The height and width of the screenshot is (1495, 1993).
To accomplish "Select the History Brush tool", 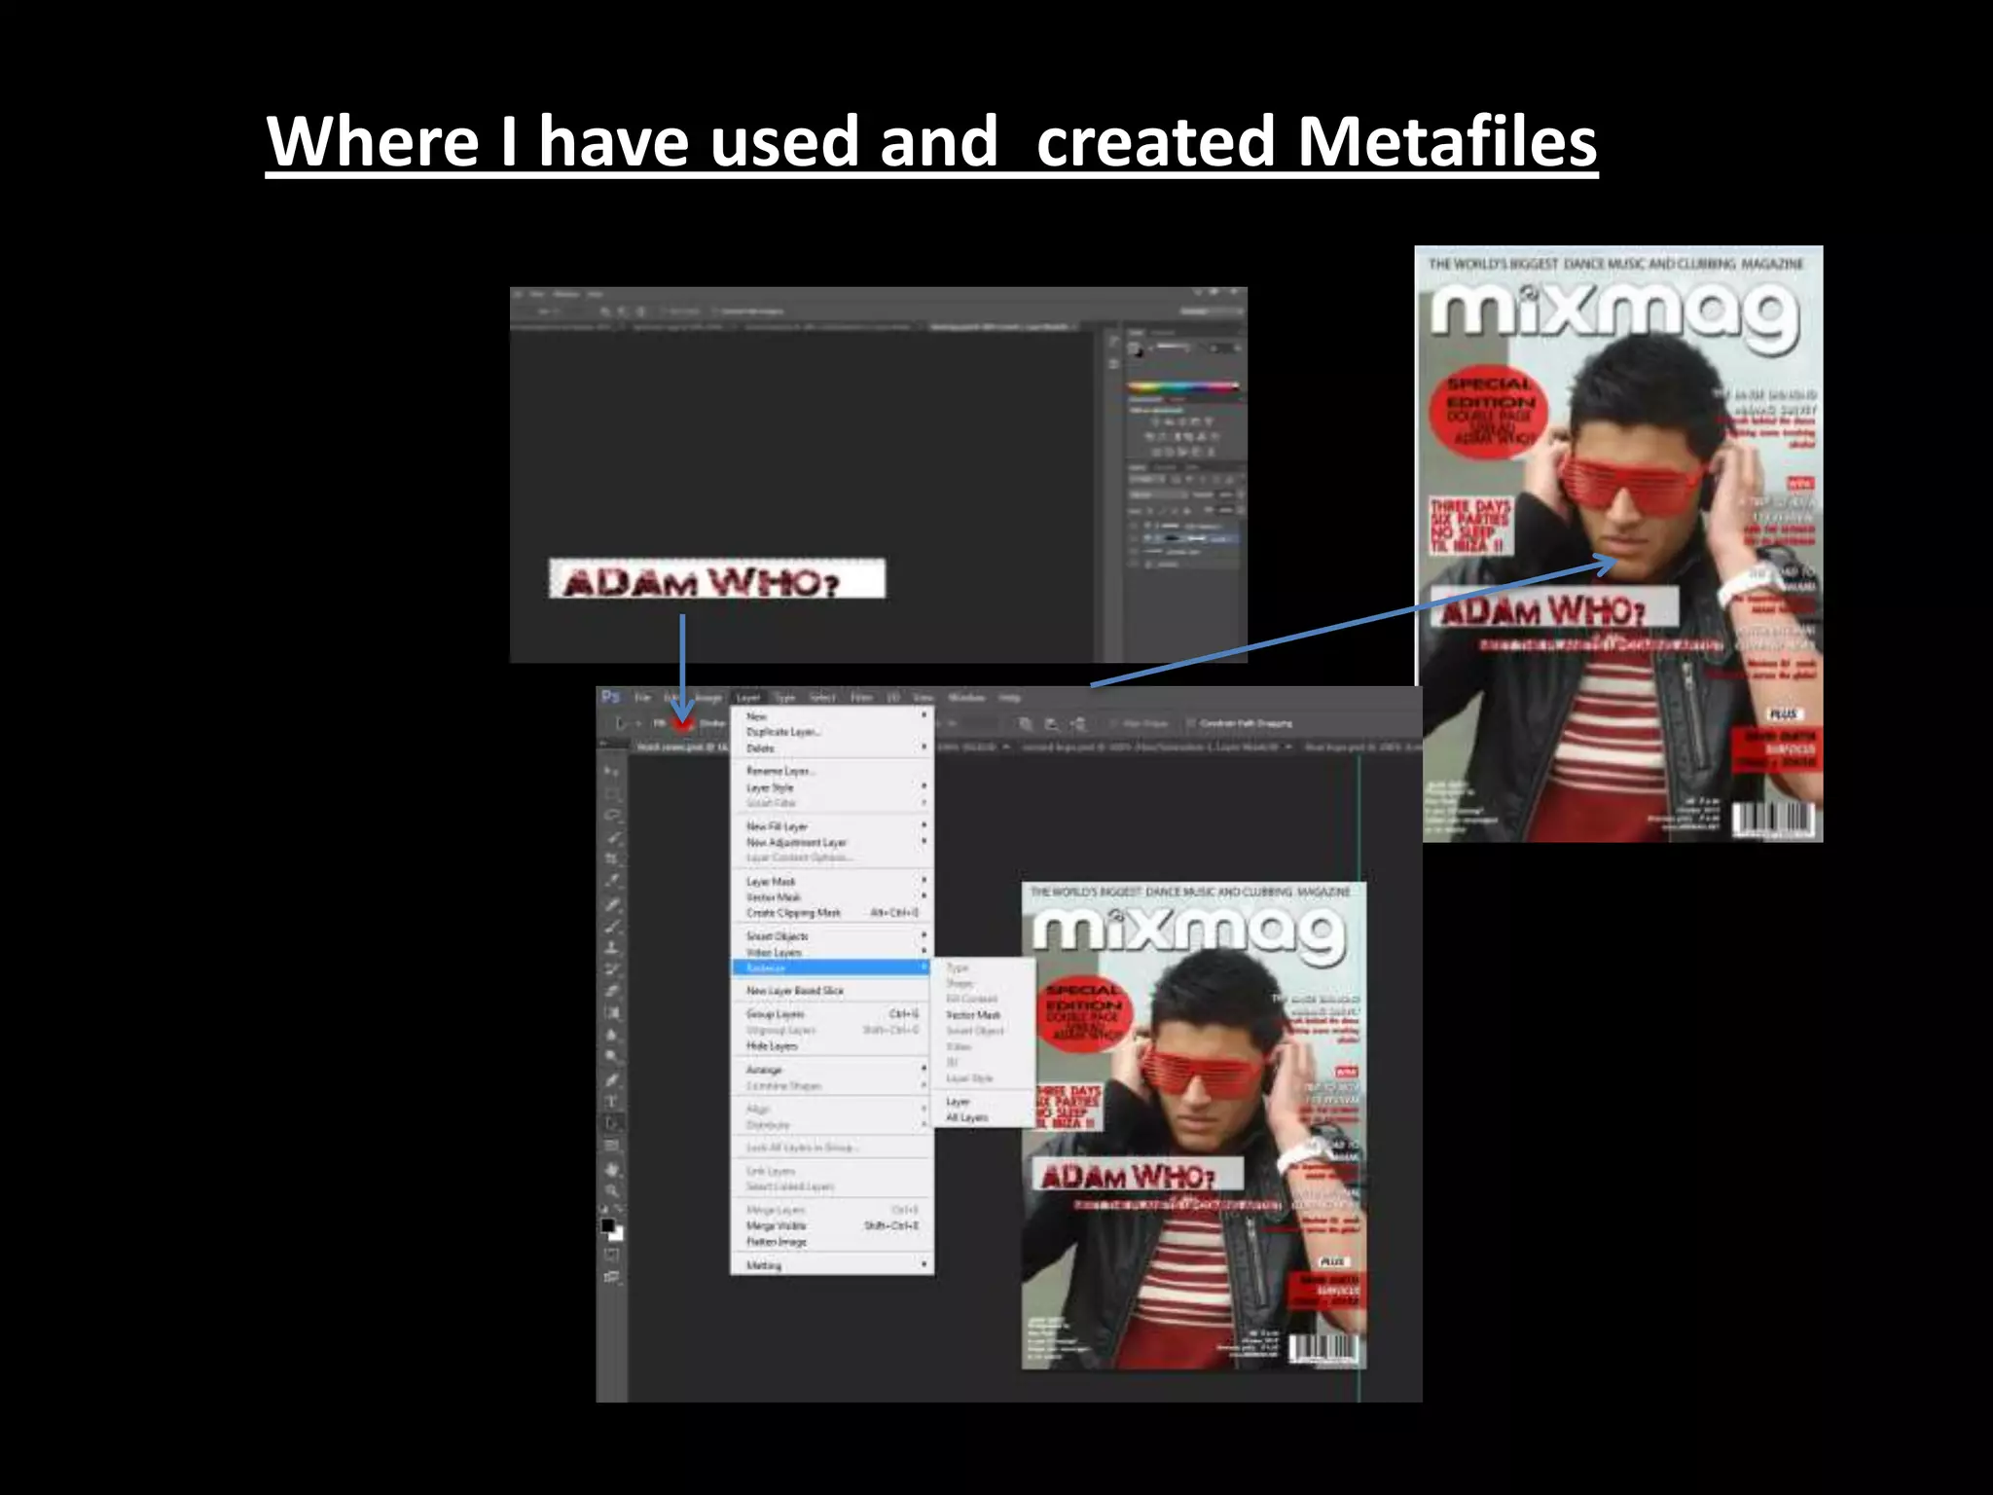I will click(611, 970).
